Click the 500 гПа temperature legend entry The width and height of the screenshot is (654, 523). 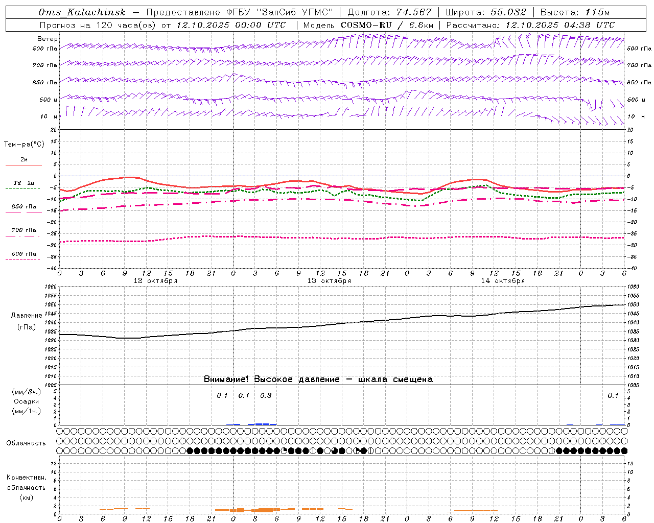[24, 254]
